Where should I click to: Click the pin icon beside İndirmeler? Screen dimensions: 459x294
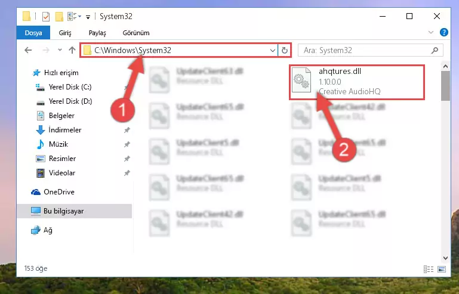[x=127, y=130]
